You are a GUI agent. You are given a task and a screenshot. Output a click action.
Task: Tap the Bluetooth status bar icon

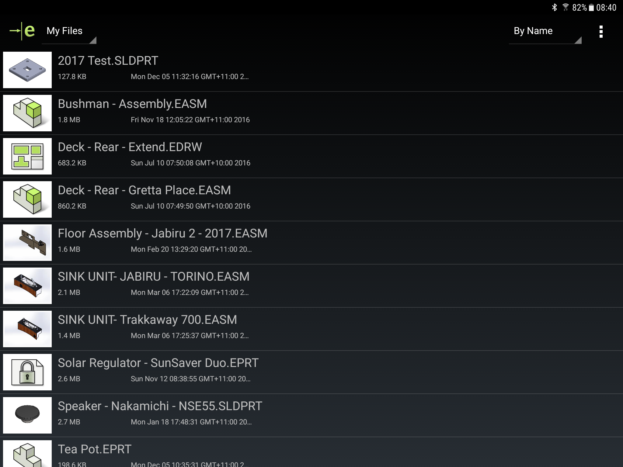555,7
